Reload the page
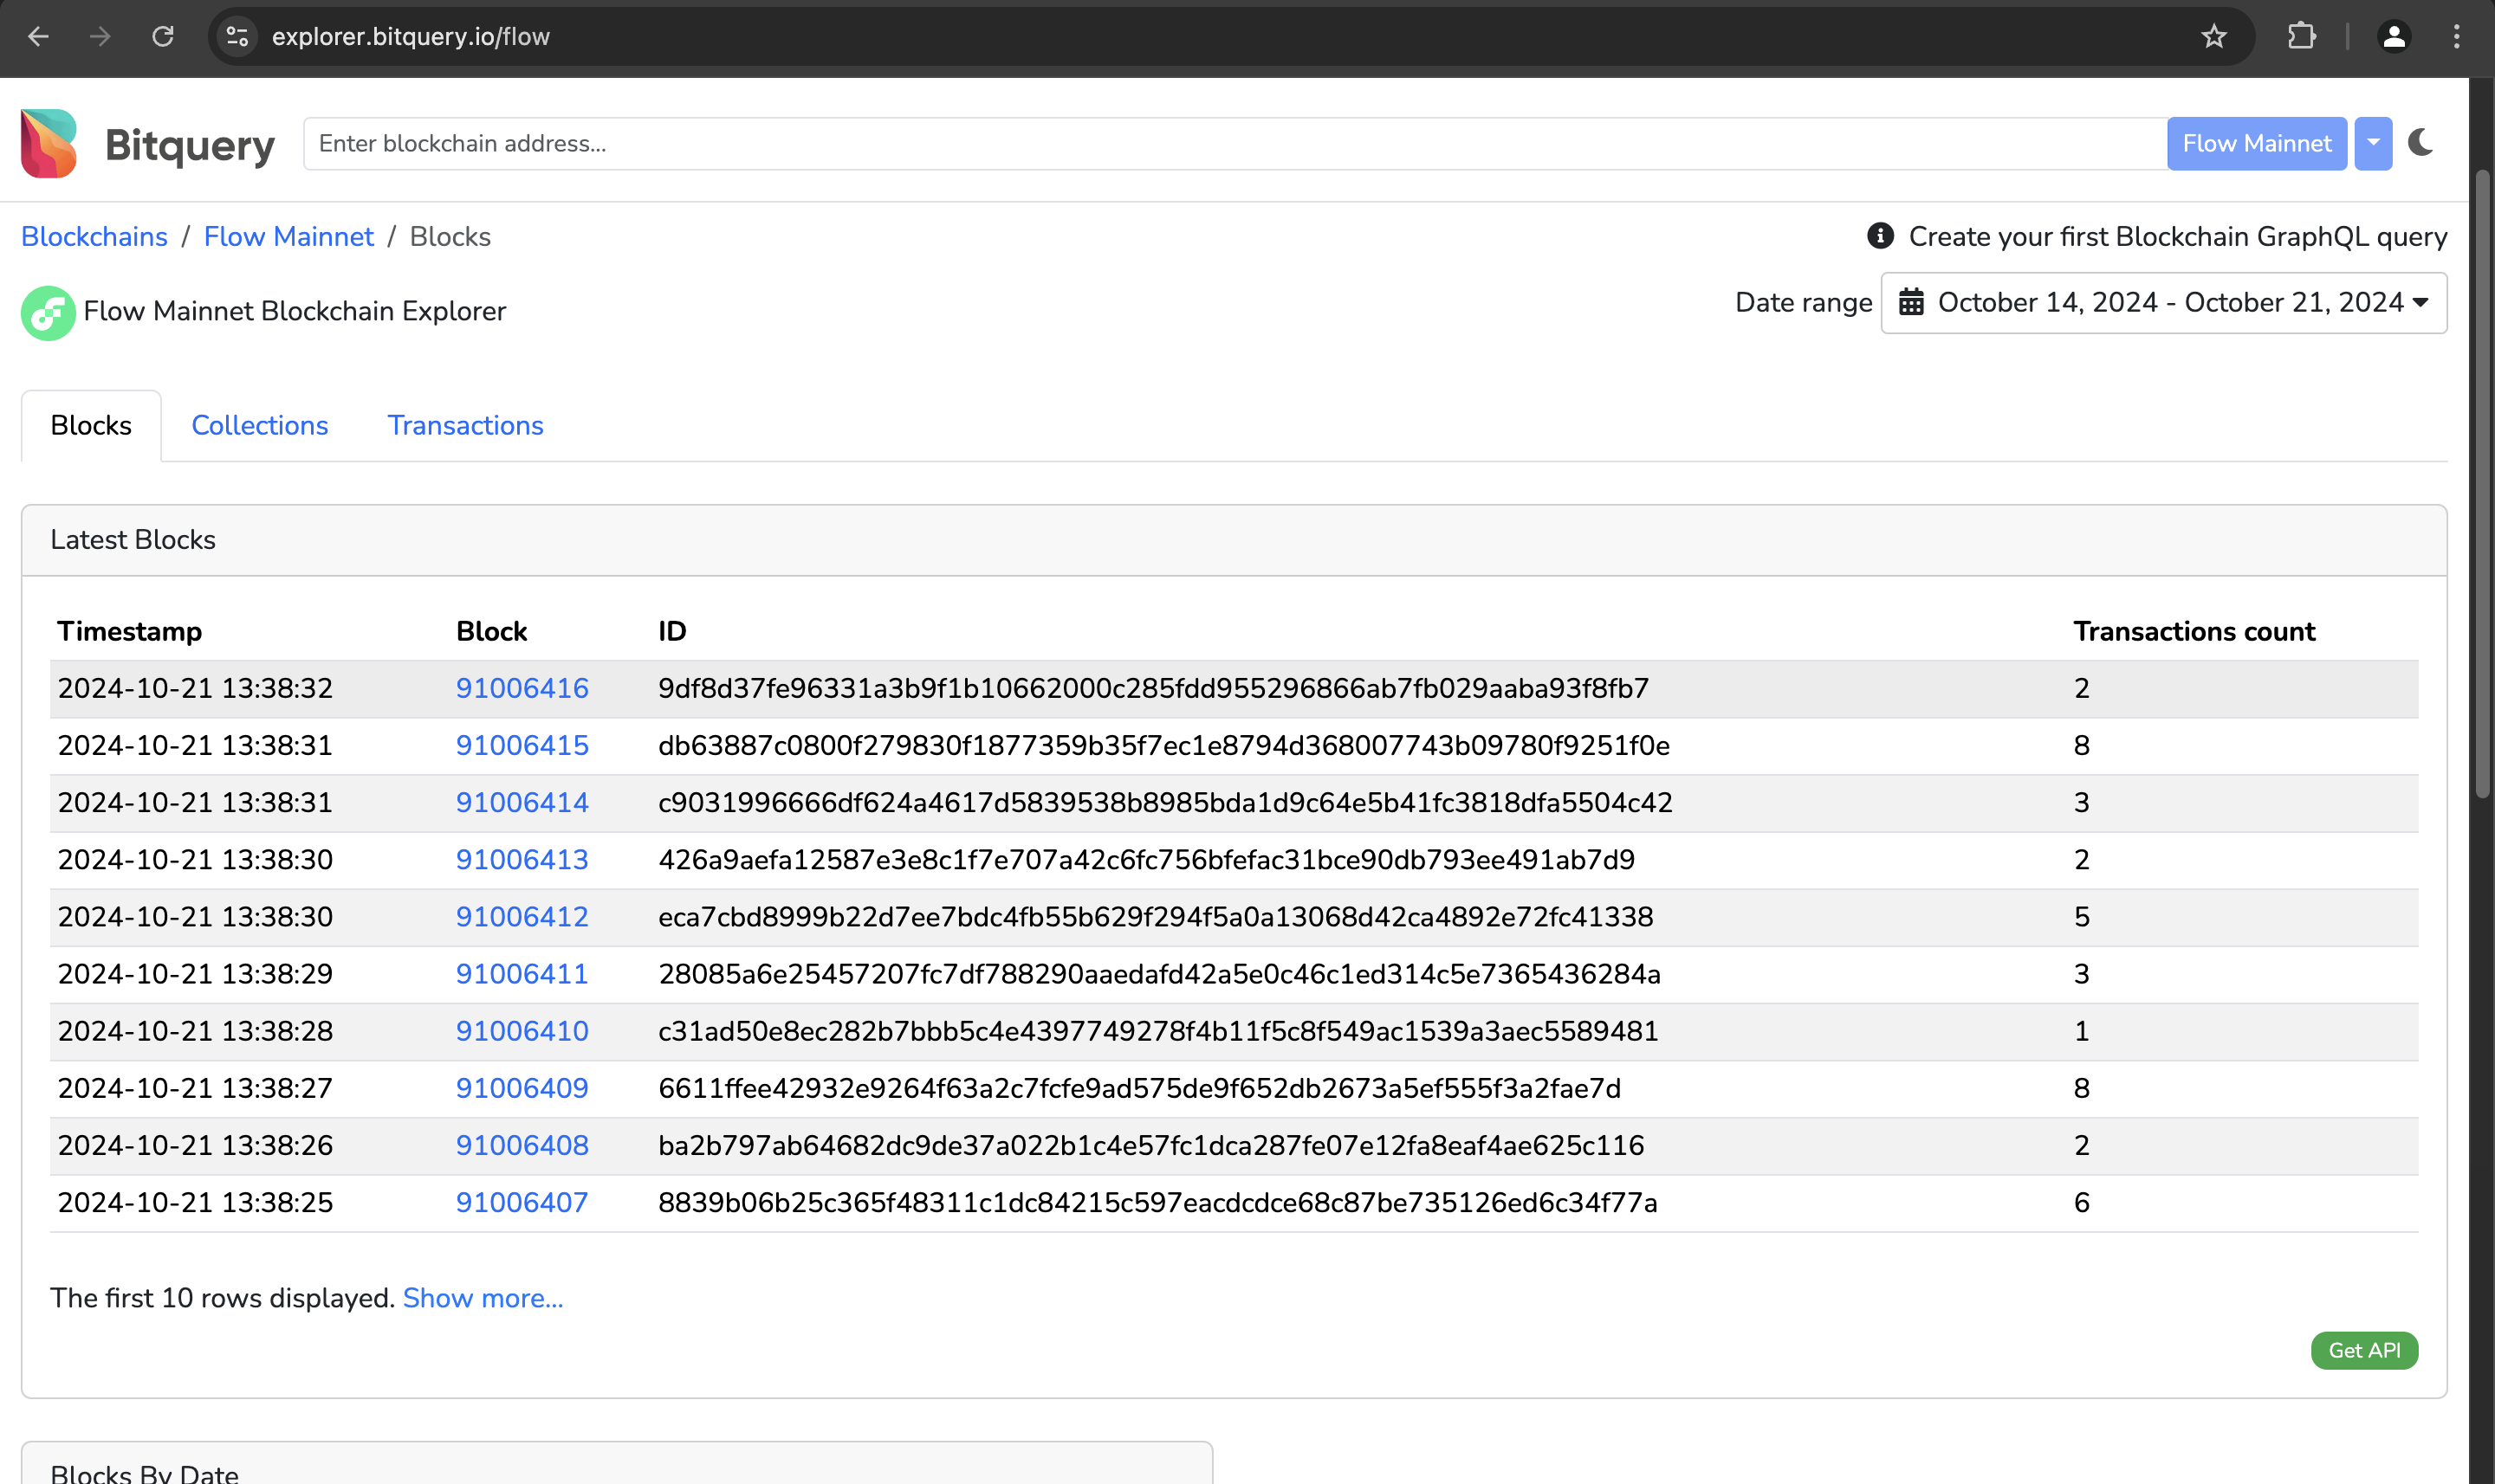 pyautogui.click(x=163, y=37)
